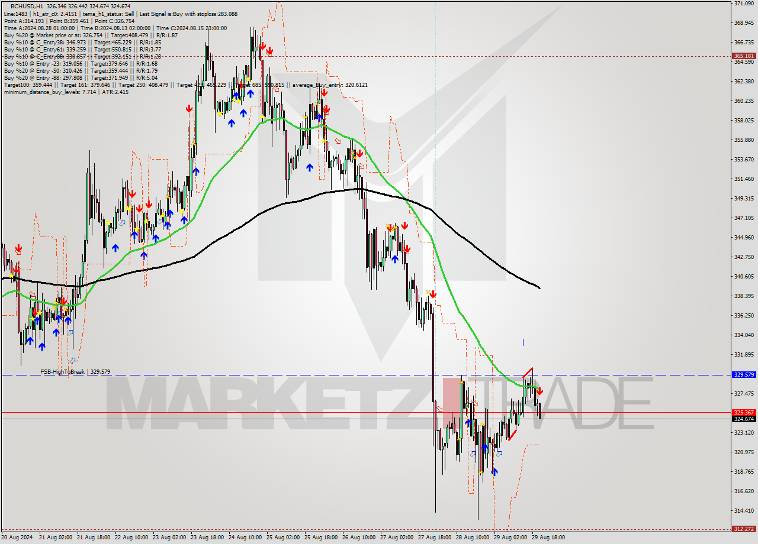Click the 338.395 price axis label
Image resolution: width=758 pixels, height=544 pixels.
point(743,296)
